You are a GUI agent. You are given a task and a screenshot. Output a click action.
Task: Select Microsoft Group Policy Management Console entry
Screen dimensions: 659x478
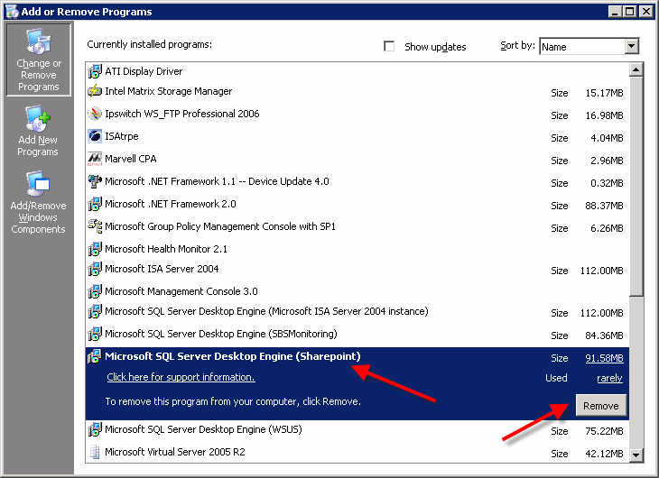coord(357,227)
